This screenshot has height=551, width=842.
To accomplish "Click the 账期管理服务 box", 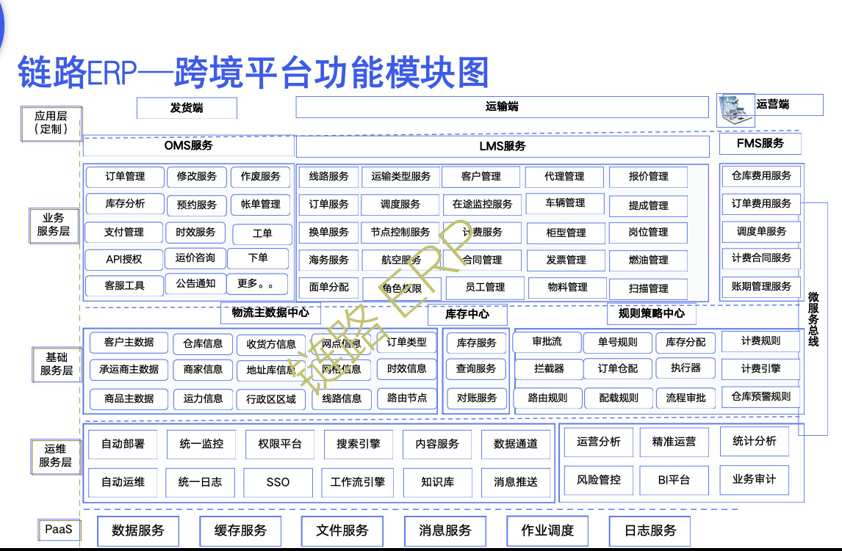I will (760, 287).
